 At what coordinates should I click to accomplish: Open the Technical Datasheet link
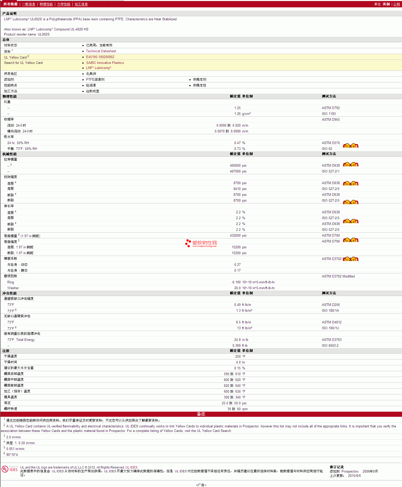[101, 51]
